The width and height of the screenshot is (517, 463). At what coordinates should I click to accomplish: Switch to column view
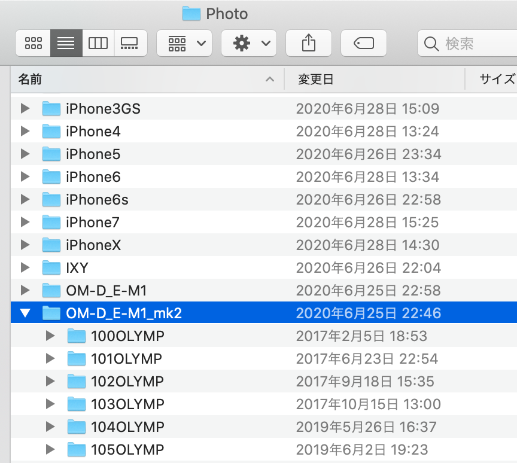tap(98, 43)
